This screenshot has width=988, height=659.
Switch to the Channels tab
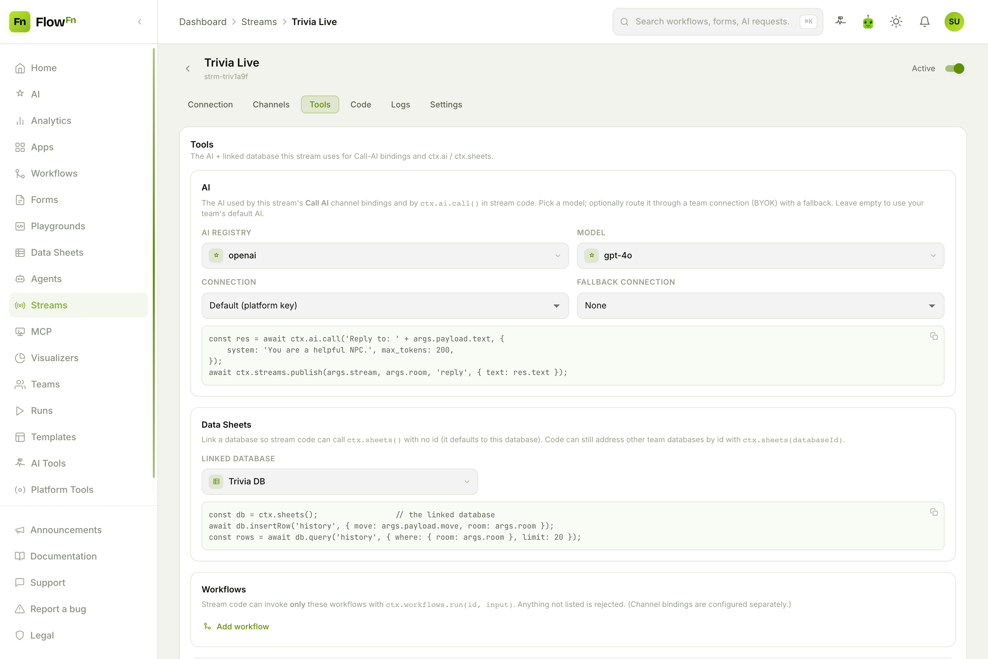(271, 105)
